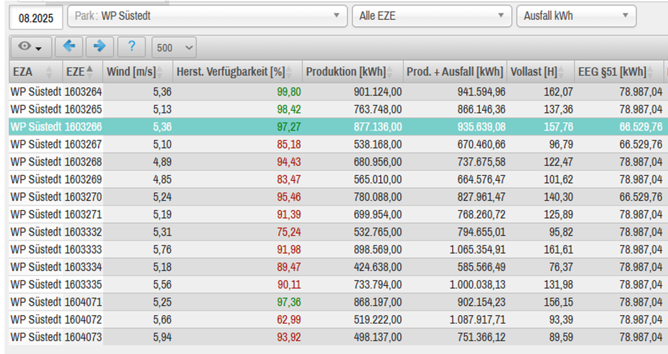Sort by Vollast [H] column
This screenshot has height=354, width=668.
coord(540,72)
